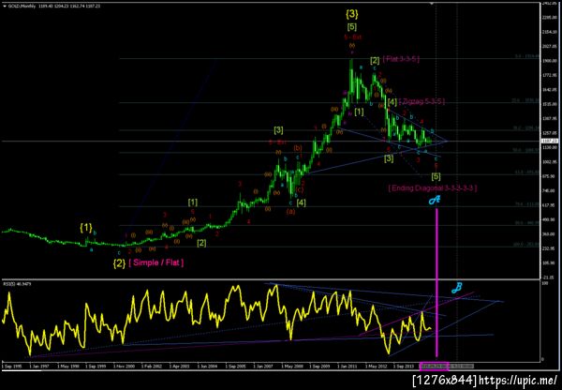The width and height of the screenshot is (562, 390).
Task: Click the chart shift marker at top edge
Action: [433, 3]
